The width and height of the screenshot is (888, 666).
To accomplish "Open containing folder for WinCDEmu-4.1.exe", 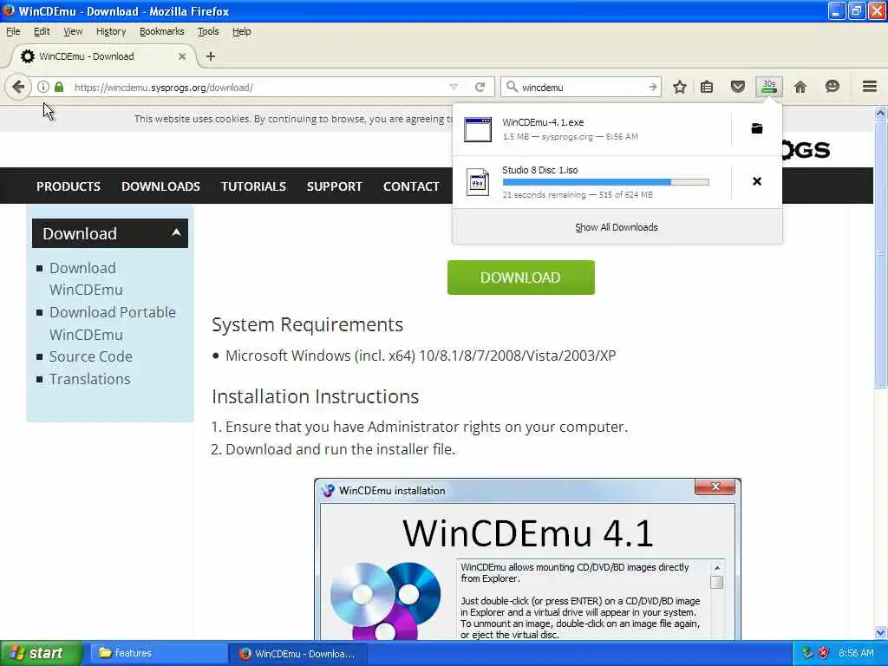I will coord(756,128).
